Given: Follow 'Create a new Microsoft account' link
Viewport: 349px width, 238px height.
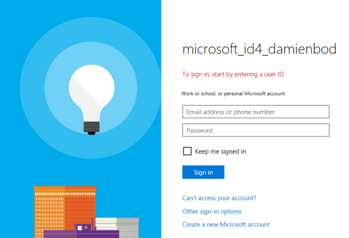Looking at the screenshot, I should point(226,225).
